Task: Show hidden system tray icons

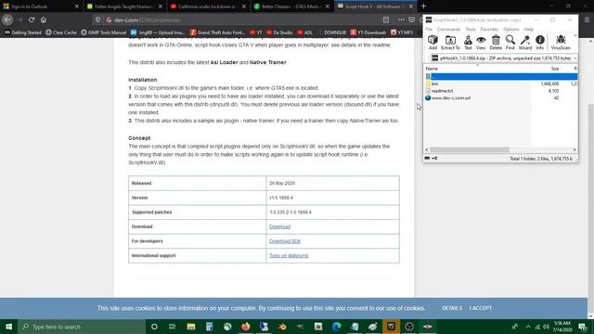Action: pos(528,327)
